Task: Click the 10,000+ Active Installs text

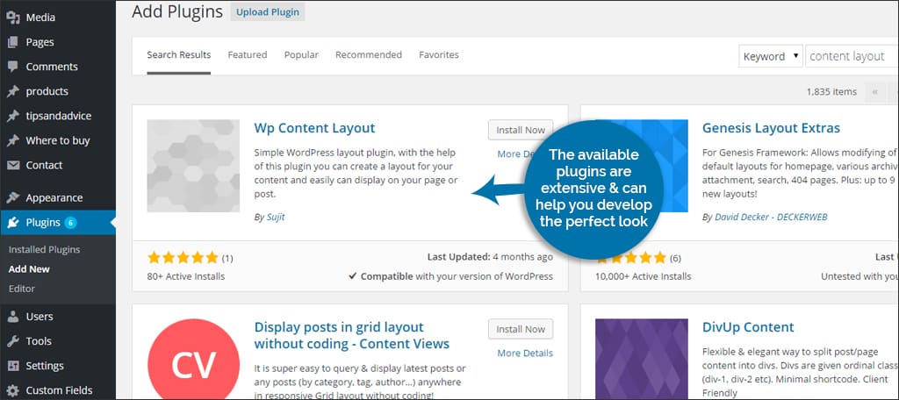Action: pyautogui.click(x=644, y=276)
